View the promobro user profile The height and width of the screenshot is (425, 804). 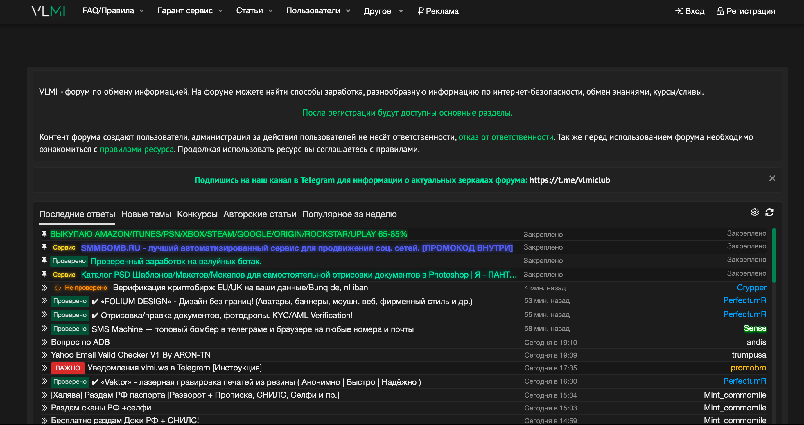pyautogui.click(x=748, y=368)
